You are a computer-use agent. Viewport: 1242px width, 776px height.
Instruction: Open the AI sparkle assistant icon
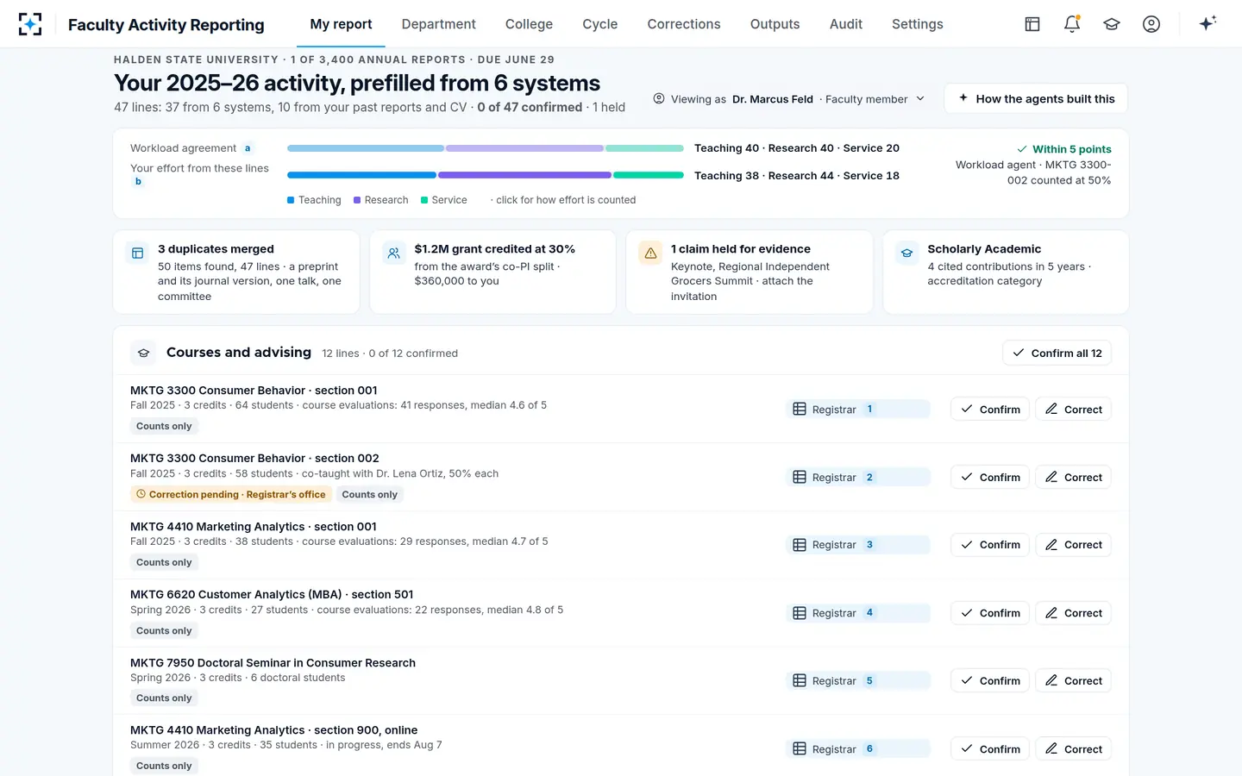(x=1207, y=23)
